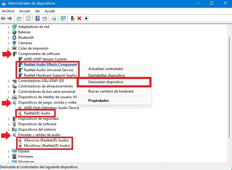Choose Desinstalar dispositivo from context menu
232x170 pixels.
114,82
